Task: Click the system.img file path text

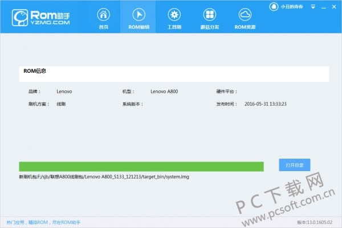Action: click(104, 177)
